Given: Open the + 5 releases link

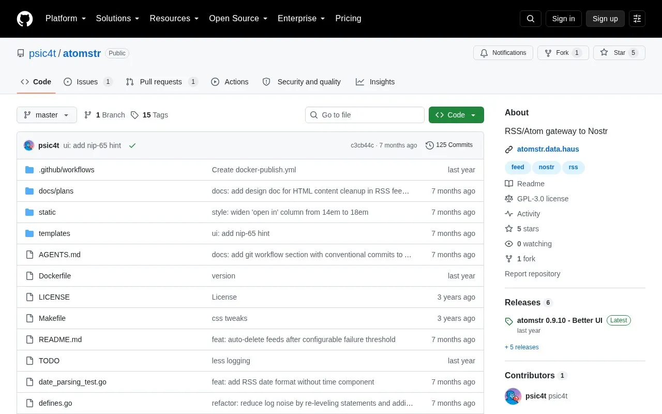Looking at the screenshot, I should pyautogui.click(x=522, y=347).
